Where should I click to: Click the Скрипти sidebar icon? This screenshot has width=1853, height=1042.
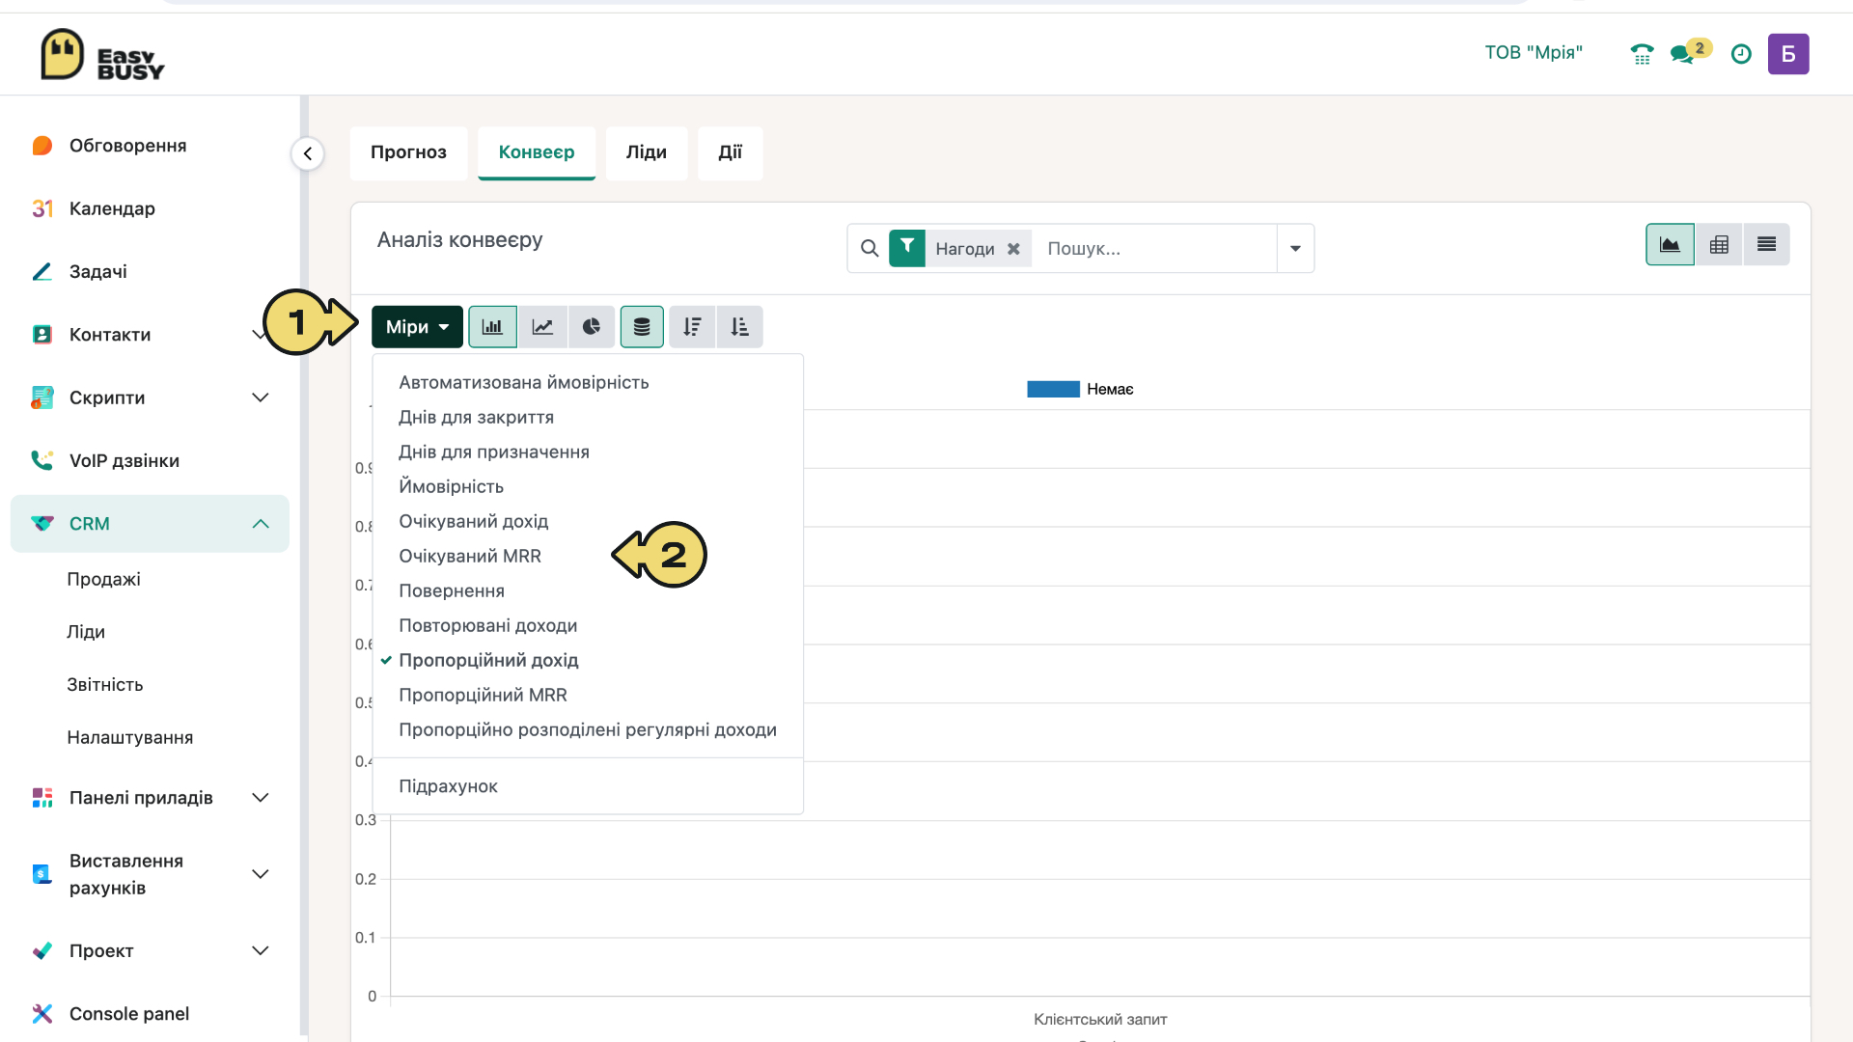click(x=42, y=398)
